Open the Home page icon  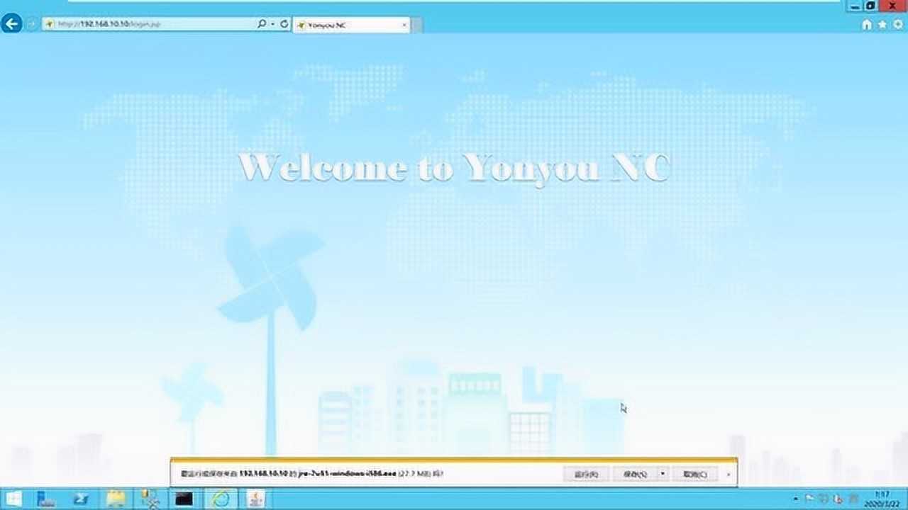pyautogui.click(x=866, y=25)
